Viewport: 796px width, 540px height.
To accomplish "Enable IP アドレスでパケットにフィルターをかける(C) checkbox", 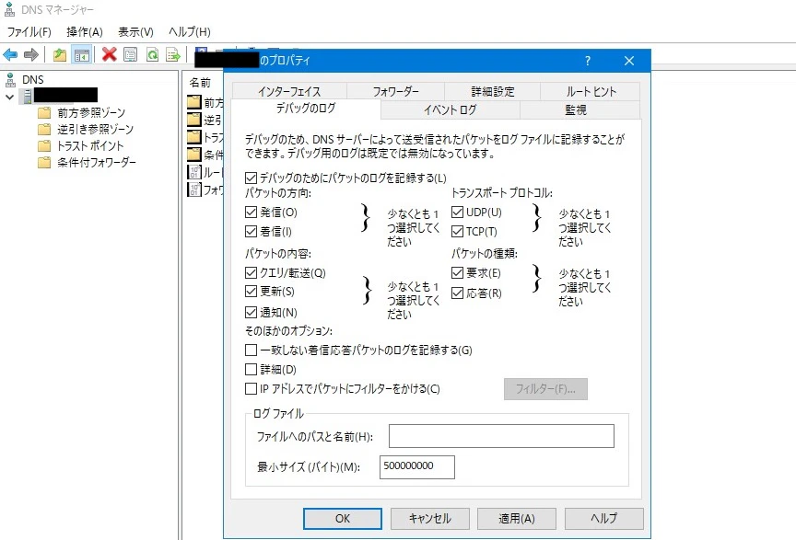I will [251, 389].
